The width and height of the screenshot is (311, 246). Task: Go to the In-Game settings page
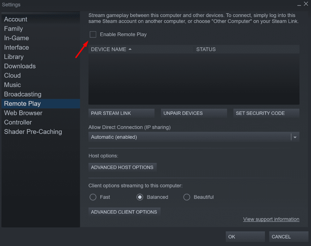[16, 38]
